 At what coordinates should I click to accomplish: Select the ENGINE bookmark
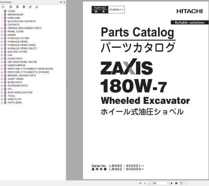(x=11, y=35)
